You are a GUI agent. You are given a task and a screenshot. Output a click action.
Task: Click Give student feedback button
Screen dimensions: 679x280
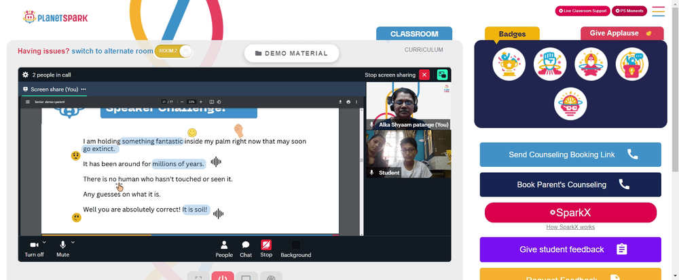point(570,249)
